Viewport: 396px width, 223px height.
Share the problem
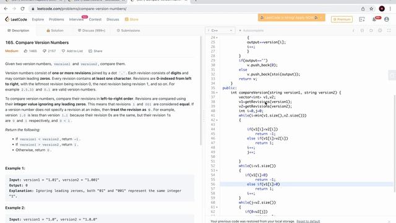[x=95, y=51]
